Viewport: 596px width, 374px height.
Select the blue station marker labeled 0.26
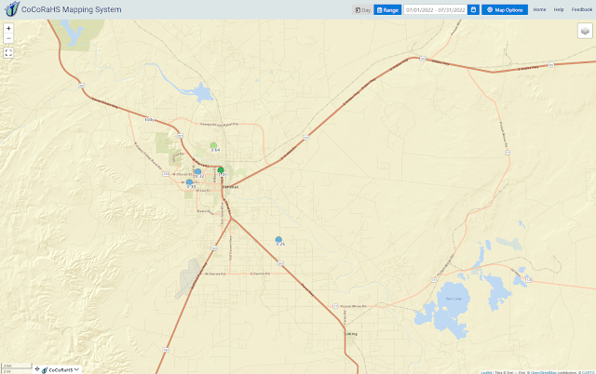[278, 240]
